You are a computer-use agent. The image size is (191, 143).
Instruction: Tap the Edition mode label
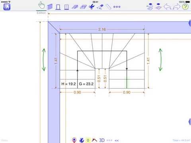point(41,13)
